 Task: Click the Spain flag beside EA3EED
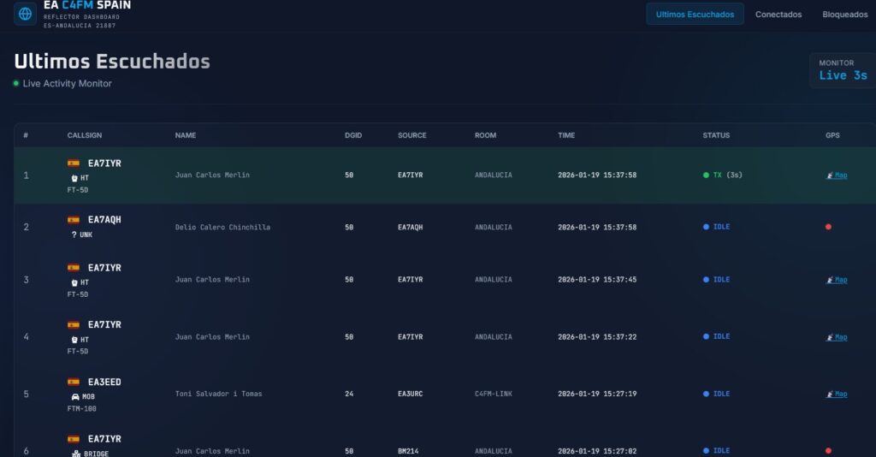(x=74, y=382)
